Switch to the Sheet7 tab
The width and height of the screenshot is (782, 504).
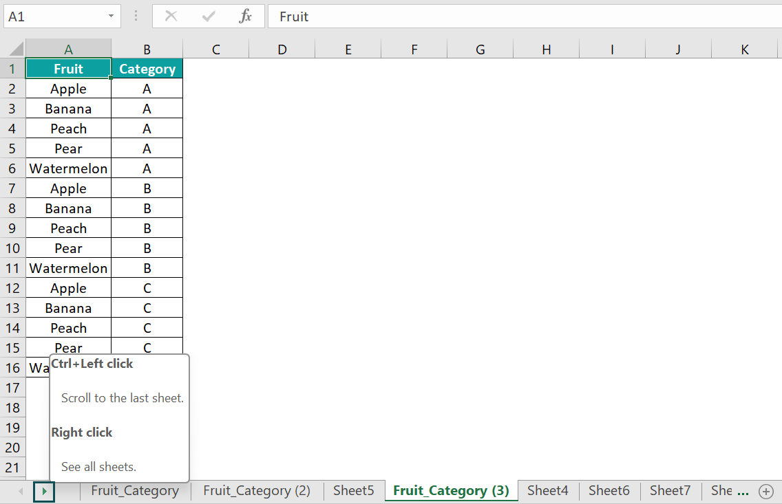pyautogui.click(x=670, y=491)
